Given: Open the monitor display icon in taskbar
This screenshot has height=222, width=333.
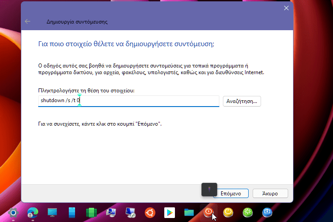Looking at the screenshot, I should point(52,213).
